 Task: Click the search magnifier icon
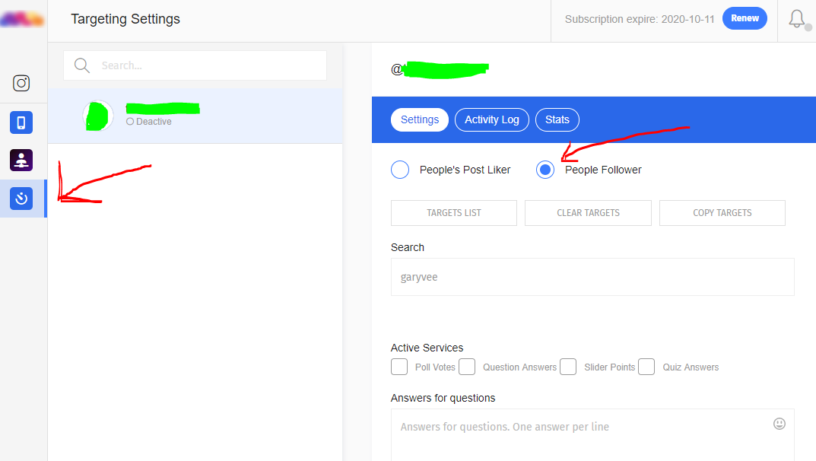point(82,65)
